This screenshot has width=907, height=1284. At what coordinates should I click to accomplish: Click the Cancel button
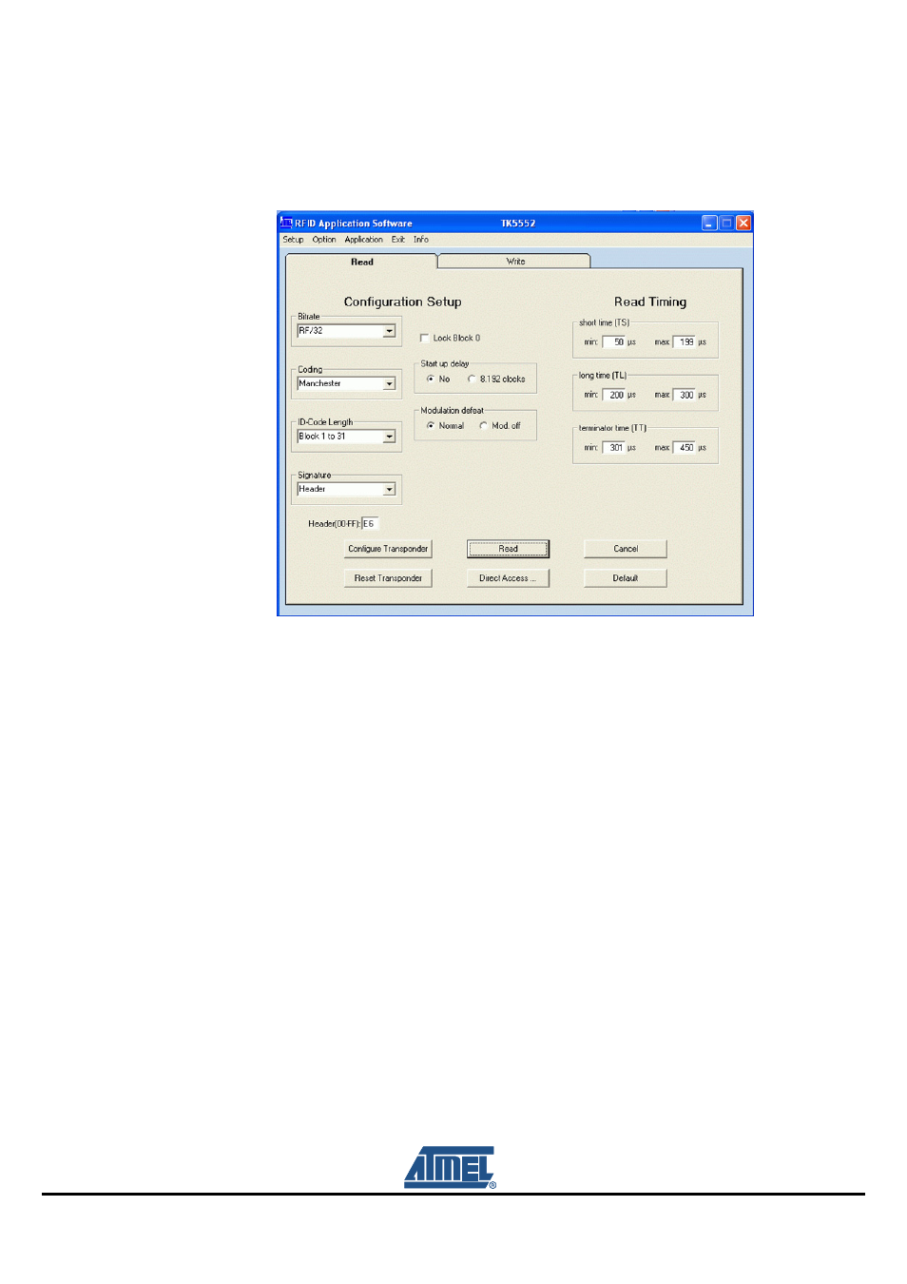pos(626,549)
